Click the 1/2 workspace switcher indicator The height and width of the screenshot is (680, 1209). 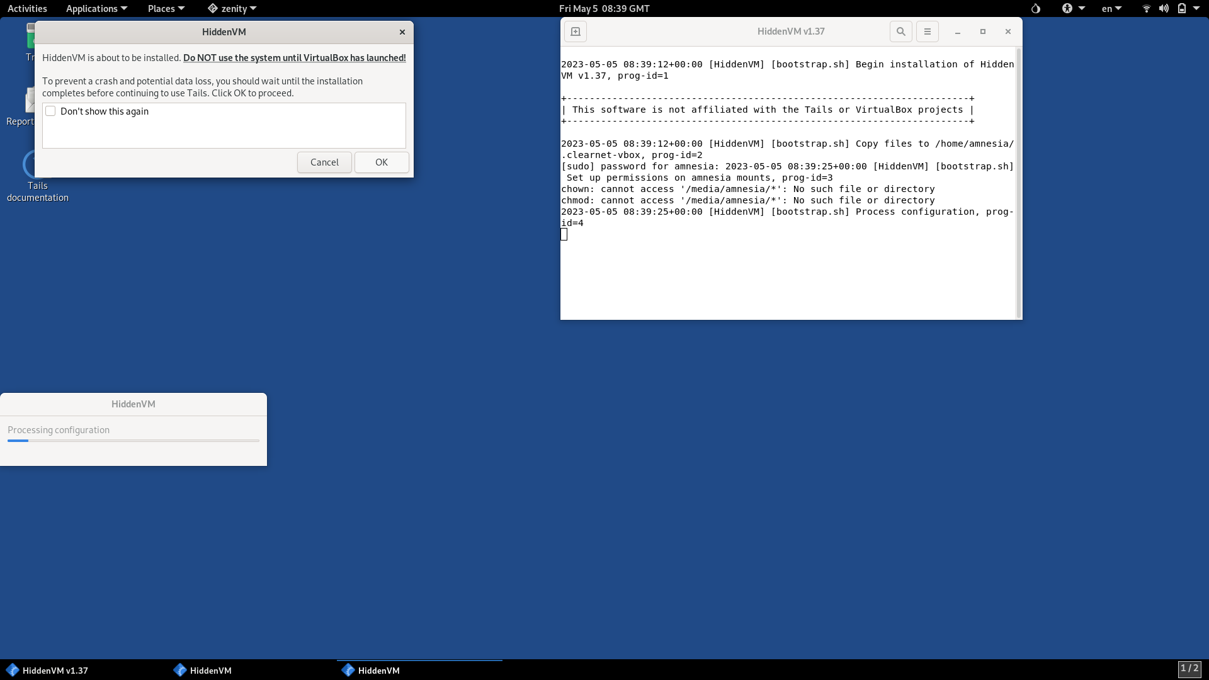tap(1189, 669)
